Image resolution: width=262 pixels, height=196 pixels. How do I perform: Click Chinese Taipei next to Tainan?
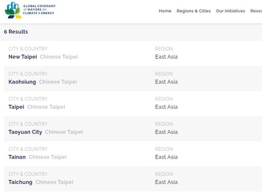[47, 157]
